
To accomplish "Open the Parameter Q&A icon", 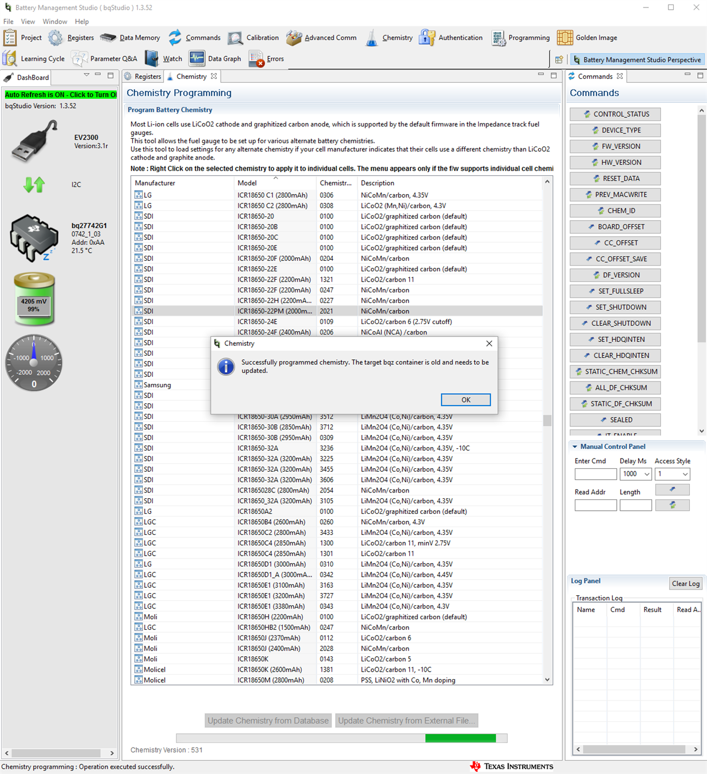I will click(x=79, y=59).
